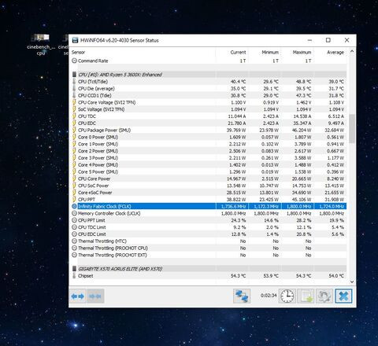Select the Core+SoC Power row

coord(209,193)
